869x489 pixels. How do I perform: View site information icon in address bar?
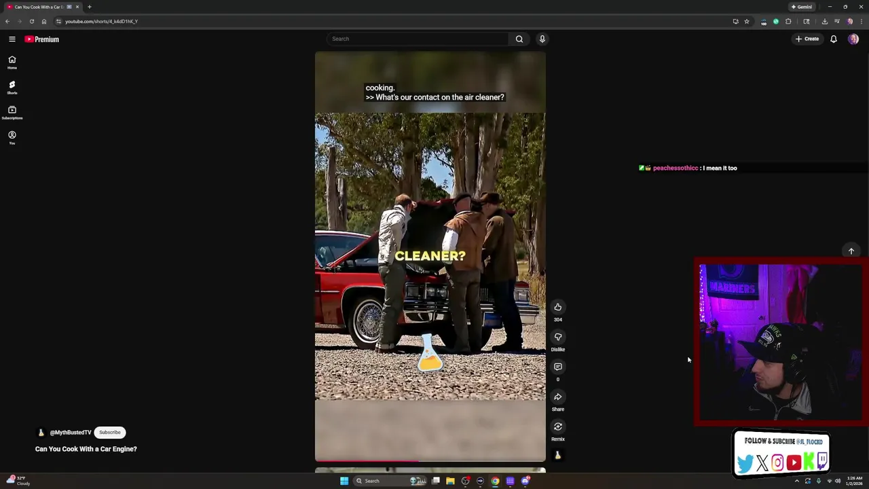pyautogui.click(x=58, y=21)
